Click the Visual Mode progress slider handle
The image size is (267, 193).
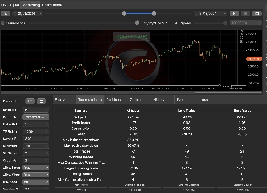(x=137, y=23)
